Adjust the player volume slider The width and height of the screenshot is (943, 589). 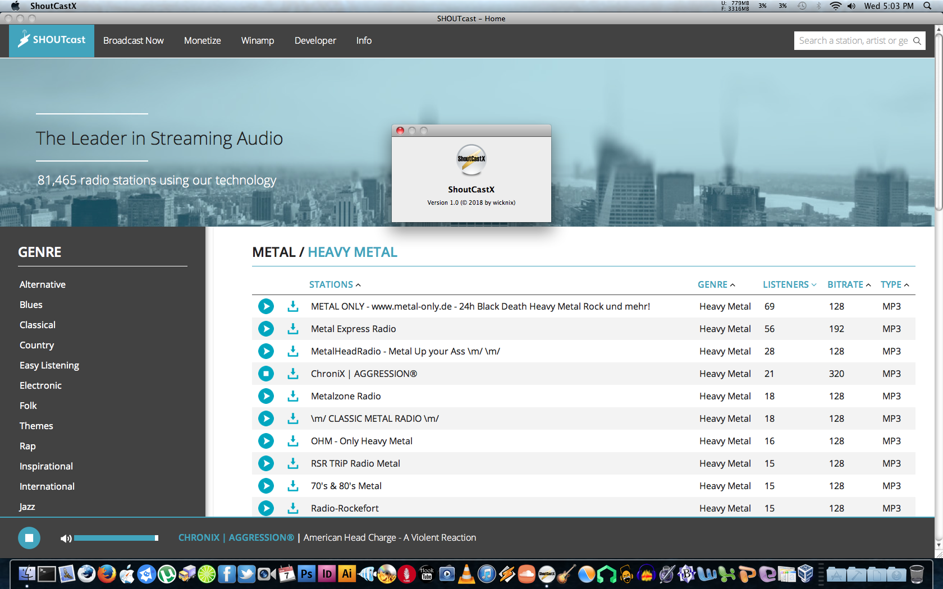[x=116, y=538]
